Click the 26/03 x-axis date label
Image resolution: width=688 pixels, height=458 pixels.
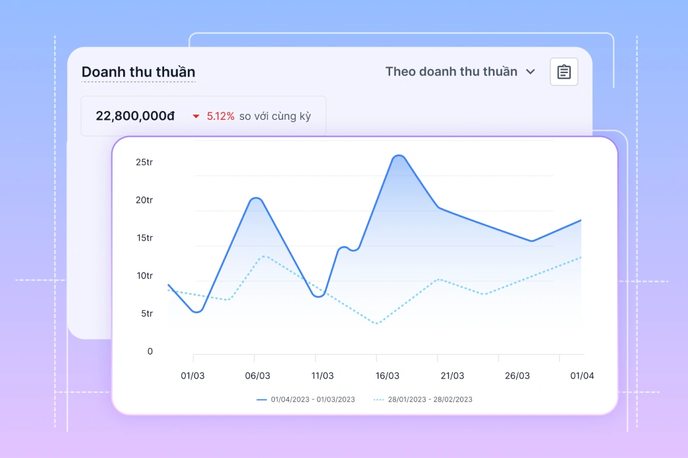[x=517, y=376]
